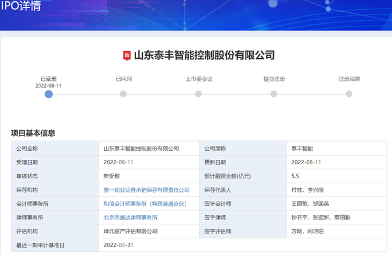Click the 提交注册 stage circle
The height and width of the screenshot is (255, 392).
pos(274,94)
